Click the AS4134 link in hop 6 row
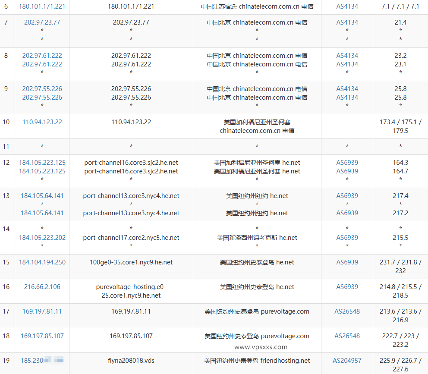428x374 pixels. (x=347, y=6)
